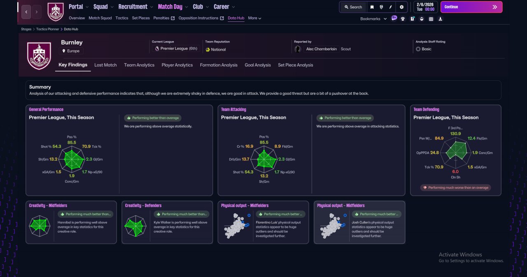
Task: Open the Match Day menu
Action: pyautogui.click(x=173, y=7)
